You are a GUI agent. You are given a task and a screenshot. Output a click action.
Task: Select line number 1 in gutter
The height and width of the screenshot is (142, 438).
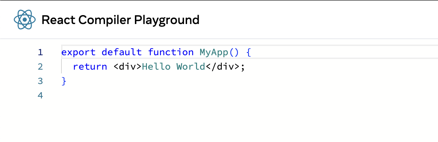click(x=41, y=52)
